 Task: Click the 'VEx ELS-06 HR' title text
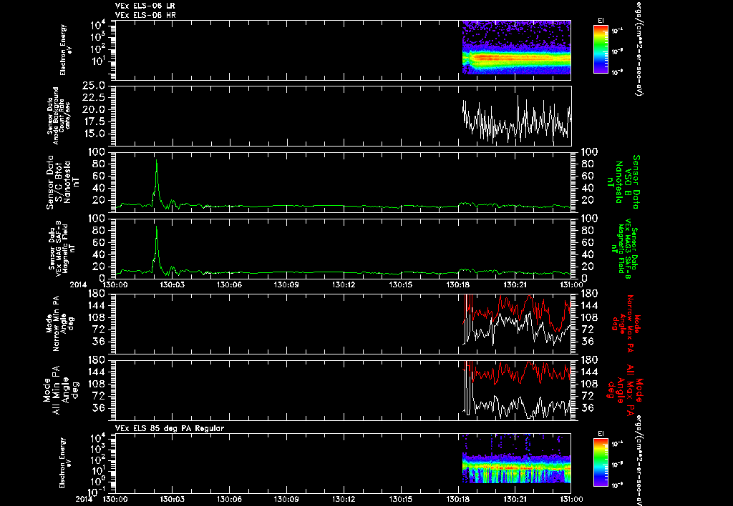(x=145, y=16)
